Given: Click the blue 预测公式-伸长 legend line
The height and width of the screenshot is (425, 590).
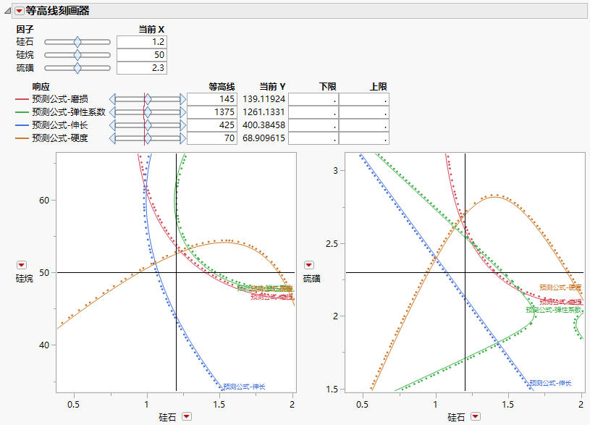Looking at the screenshot, I should click(22, 125).
